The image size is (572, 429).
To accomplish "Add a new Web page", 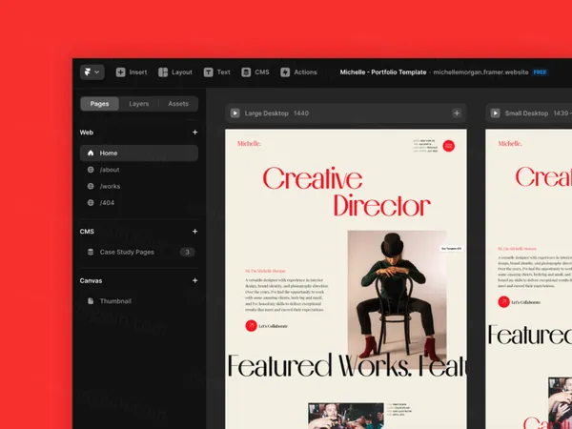I will coord(194,133).
